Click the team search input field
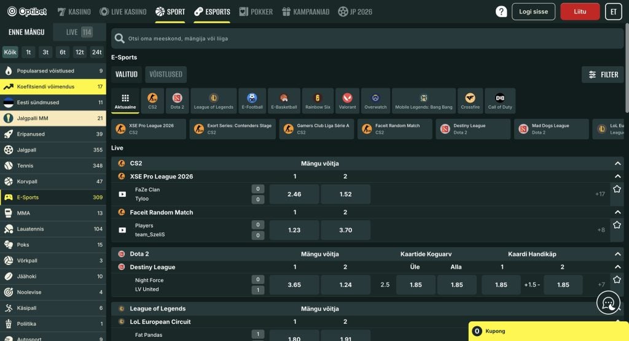The width and height of the screenshot is (629, 341). (367, 39)
